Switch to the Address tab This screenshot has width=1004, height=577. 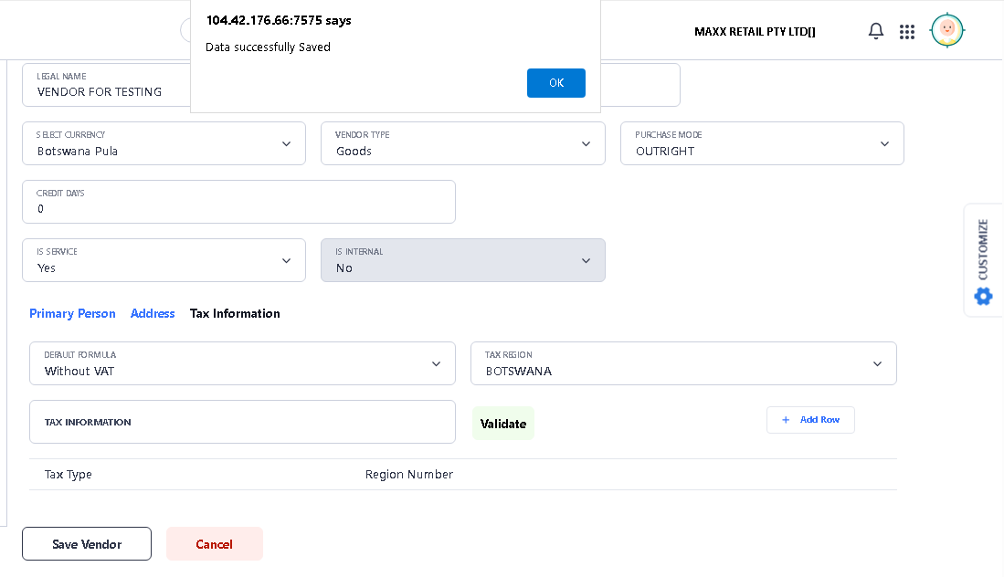click(x=153, y=313)
